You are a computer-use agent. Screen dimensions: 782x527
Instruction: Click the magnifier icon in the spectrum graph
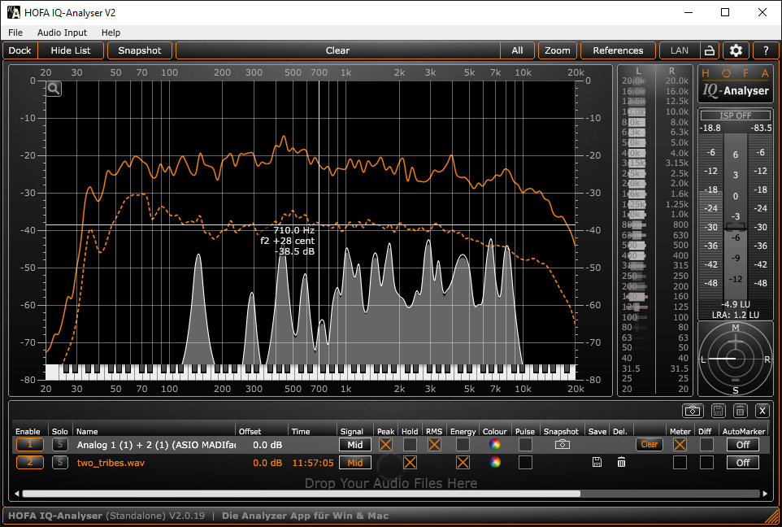point(54,89)
